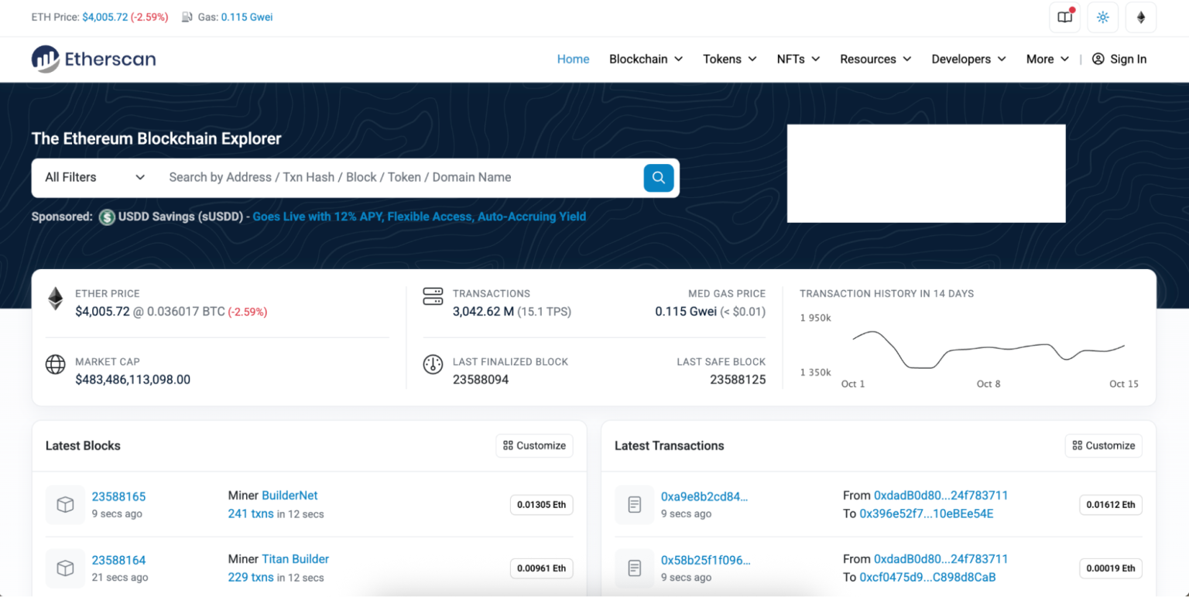This screenshot has height=597, width=1189.
Task: Open the book news icon in top bar
Action: coord(1065,17)
